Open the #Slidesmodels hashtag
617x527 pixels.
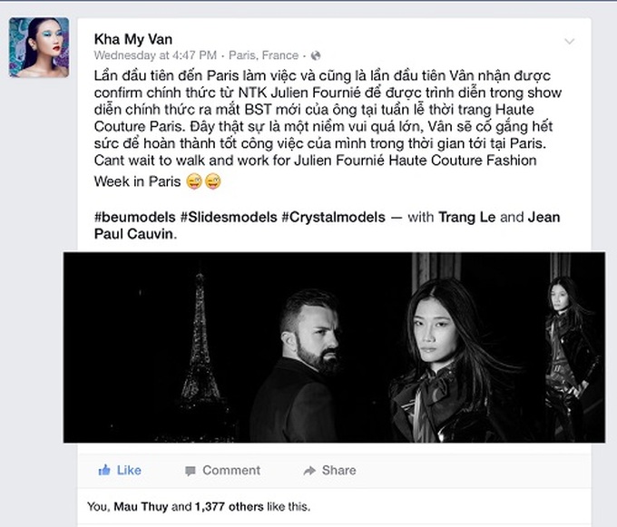[229, 217]
